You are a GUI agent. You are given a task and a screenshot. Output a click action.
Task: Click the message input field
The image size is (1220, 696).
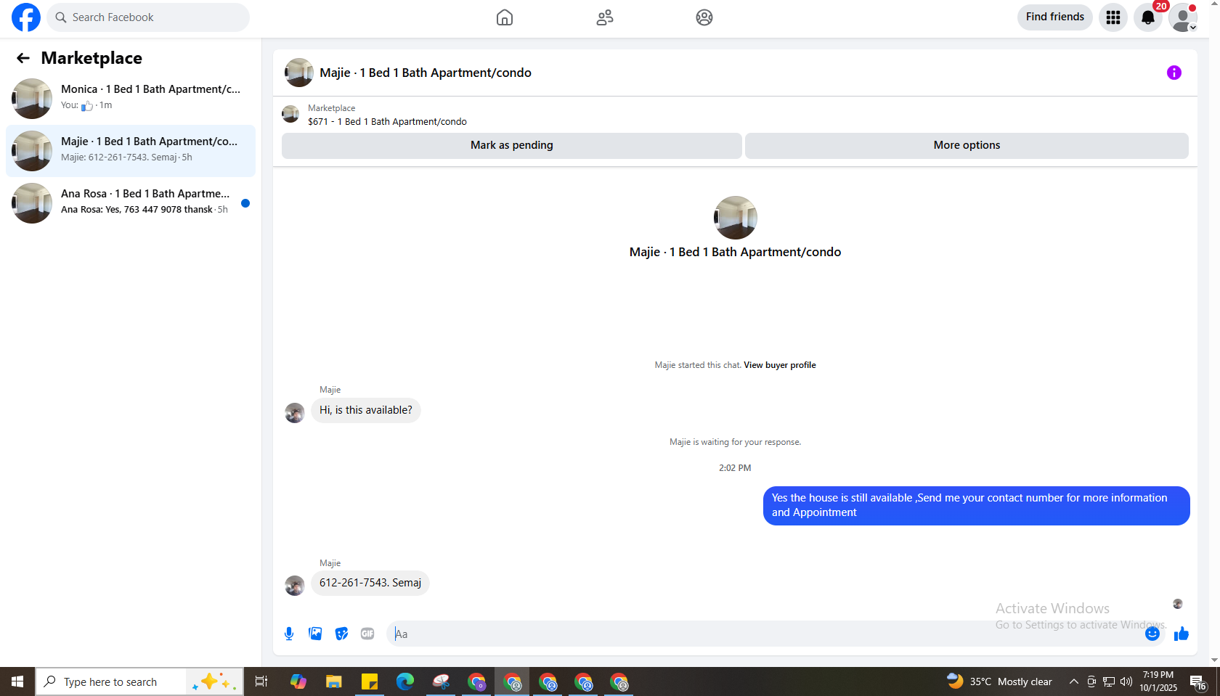tap(765, 634)
